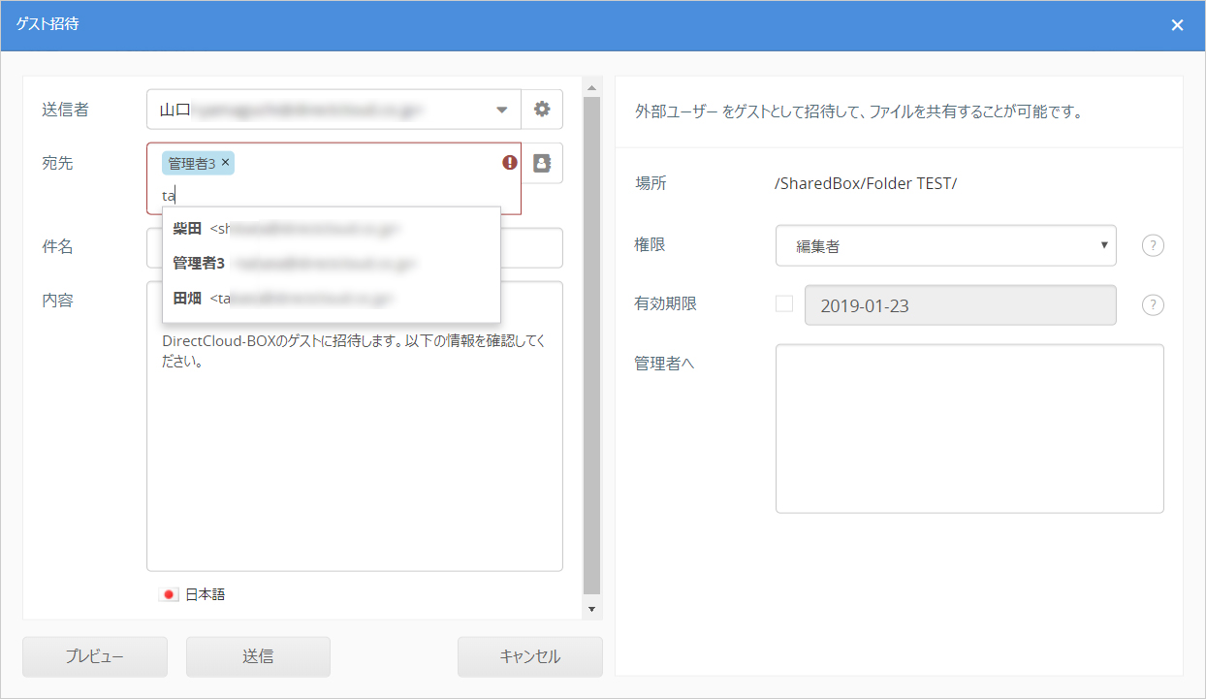The height and width of the screenshot is (699, 1206).
Task: Remove the 管理者3 recipient tag
Action: pos(226,163)
